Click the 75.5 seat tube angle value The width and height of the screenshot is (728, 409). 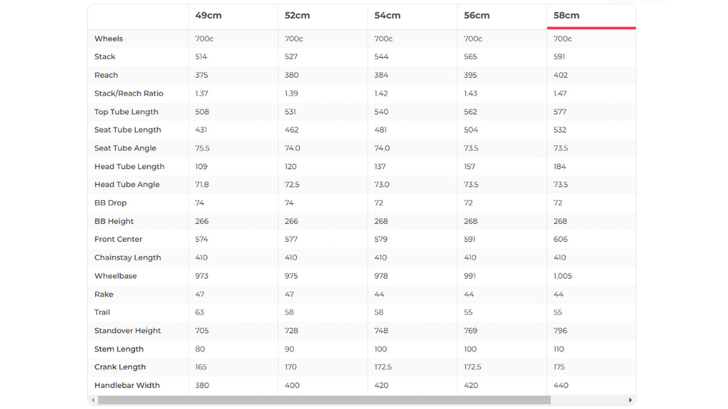(203, 148)
